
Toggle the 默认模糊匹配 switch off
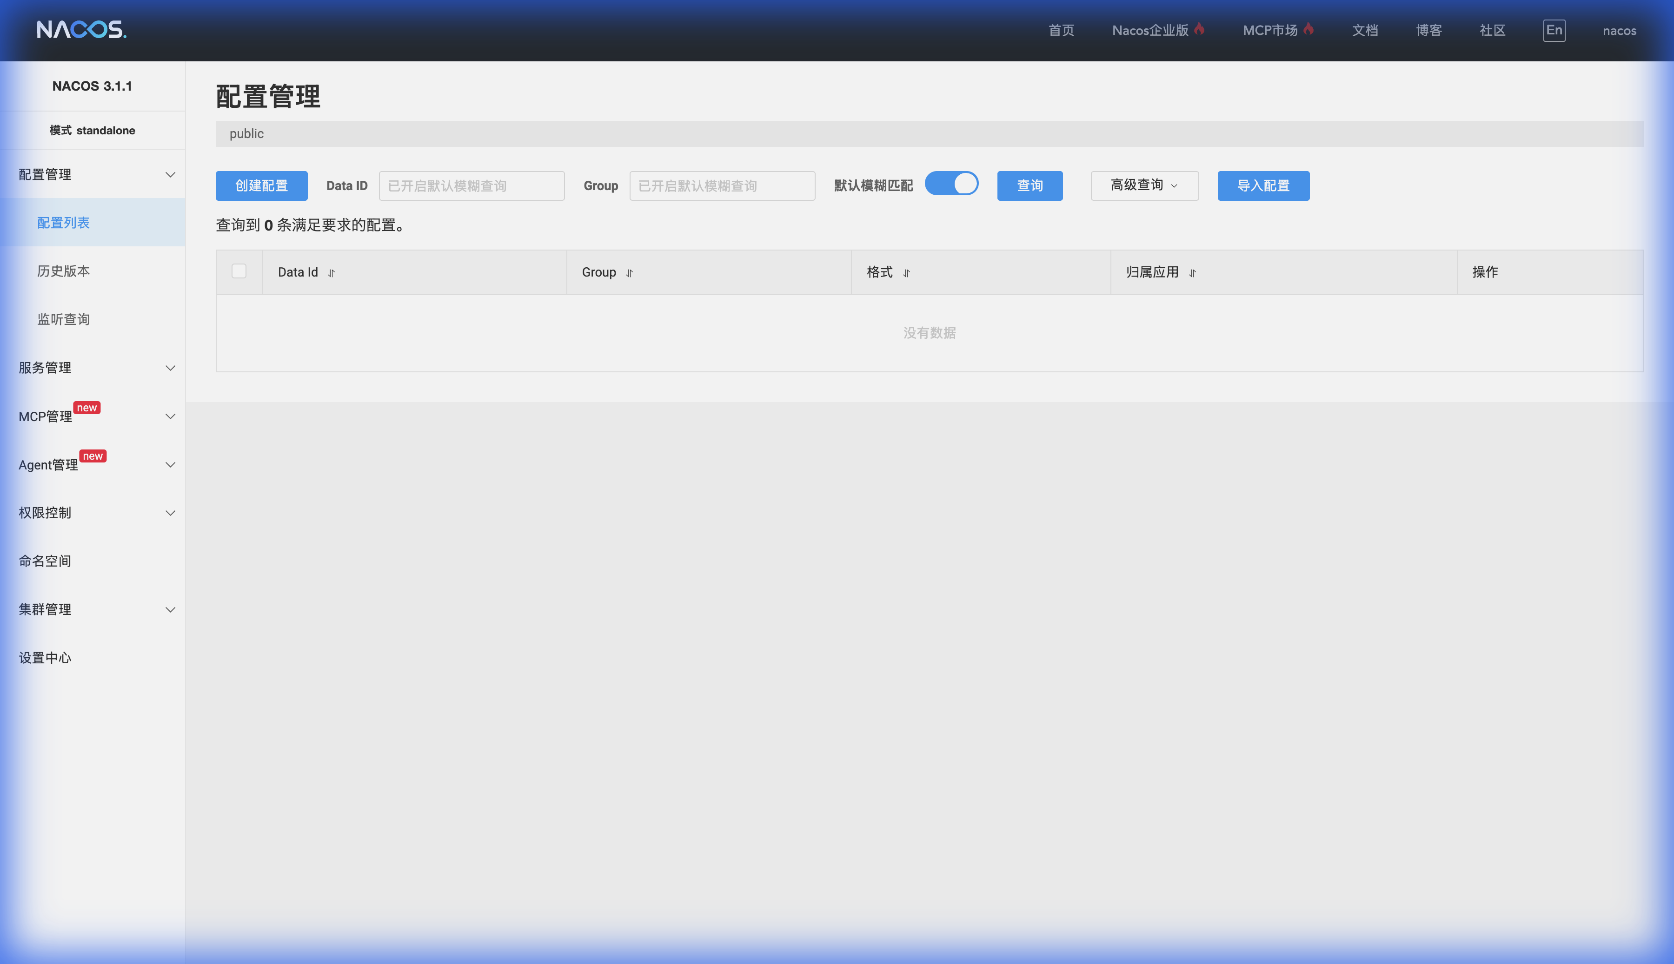[x=951, y=184]
